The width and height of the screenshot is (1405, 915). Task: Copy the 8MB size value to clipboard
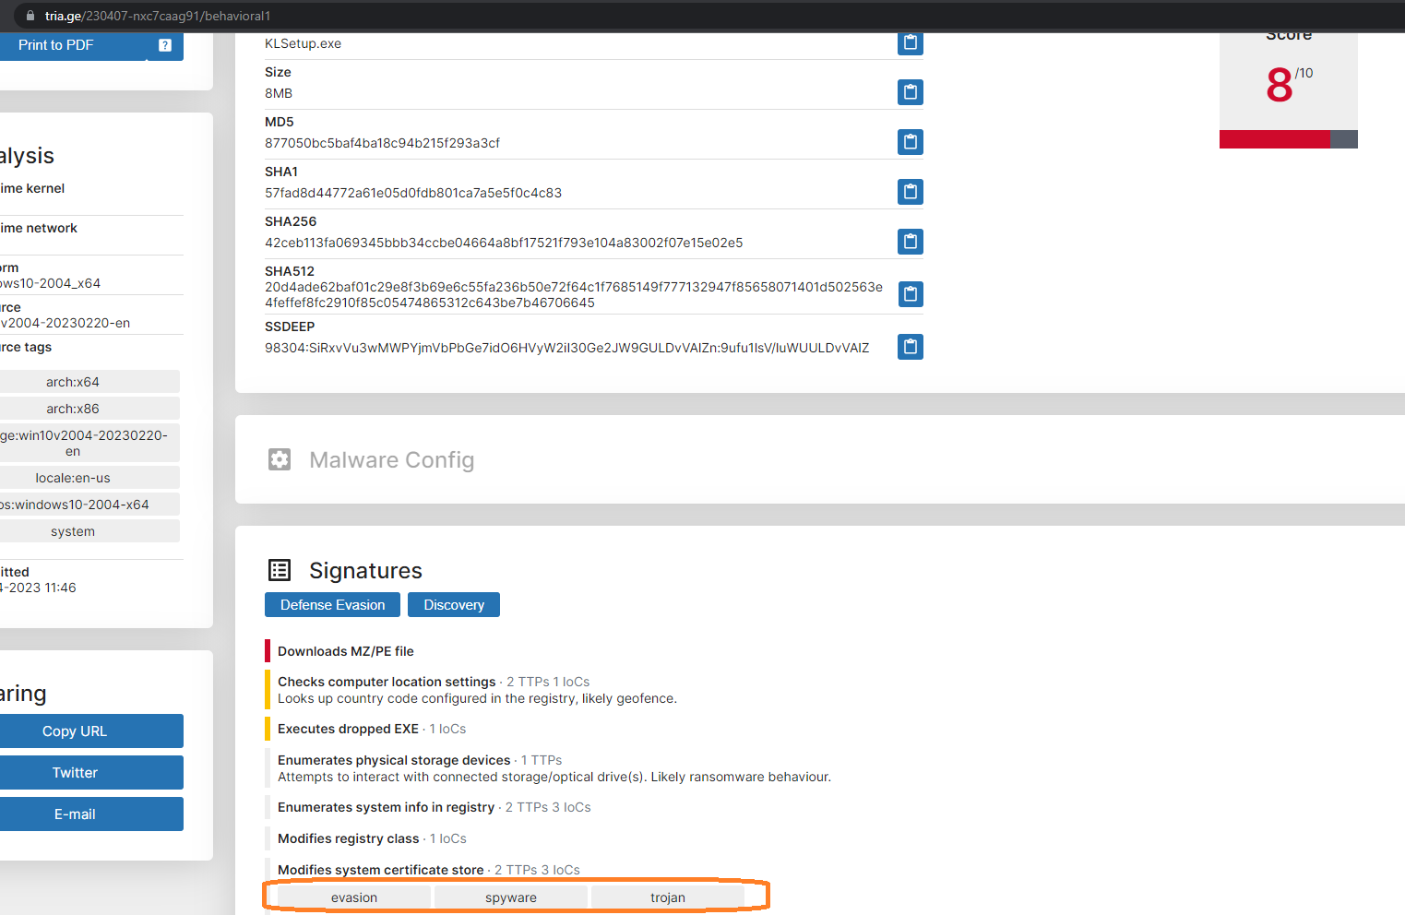pos(911,92)
